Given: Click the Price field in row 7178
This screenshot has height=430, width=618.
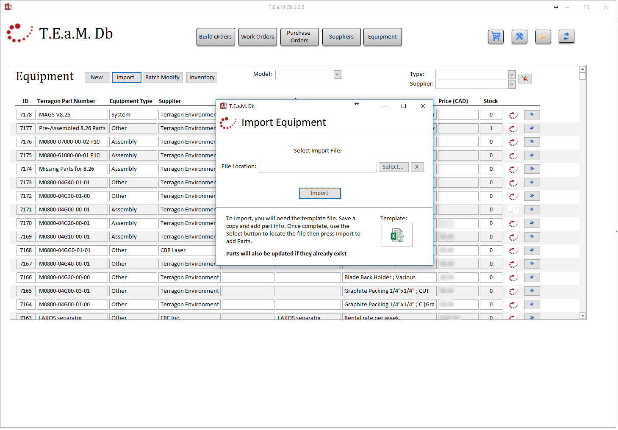Looking at the screenshot, I should [458, 115].
